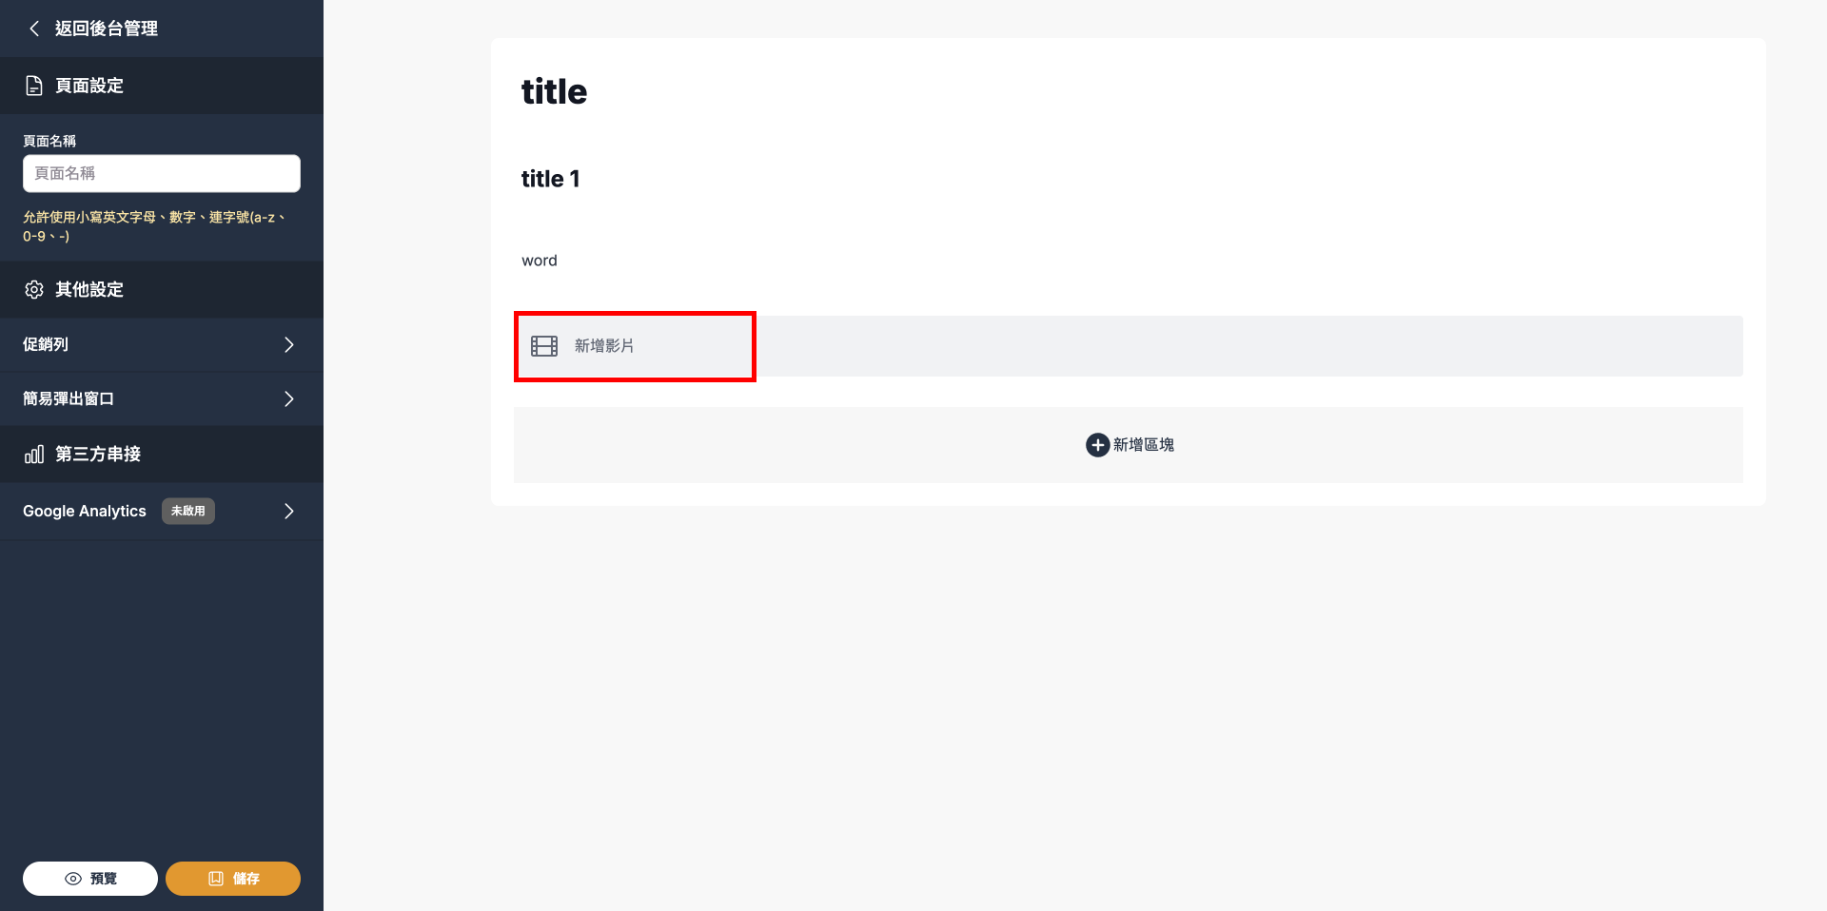The width and height of the screenshot is (1827, 911).
Task: Click the film strip video icon
Action: (544, 346)
